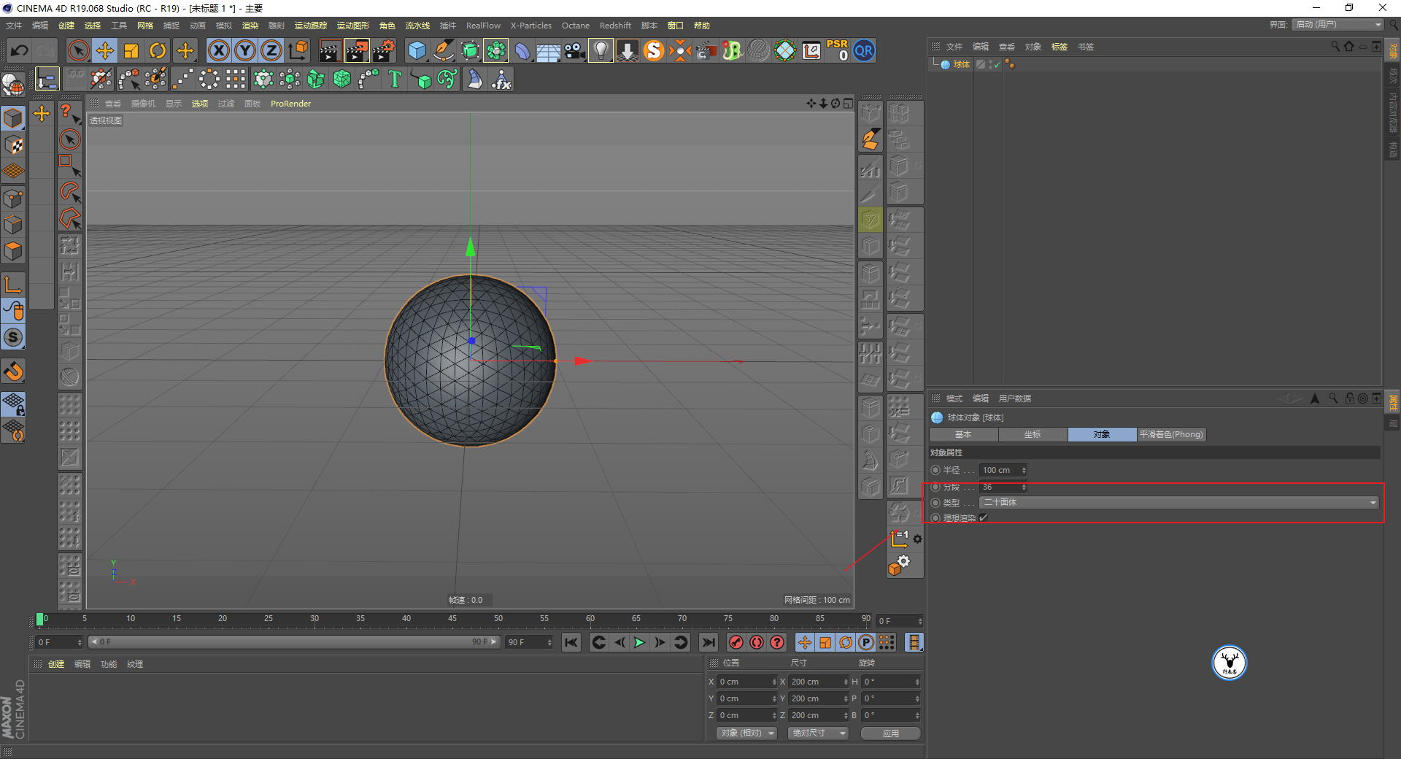Toggle the 理想渲染 checkbox
The image size is (1401, 759).
pyautogui.click(x=983, y=517)
